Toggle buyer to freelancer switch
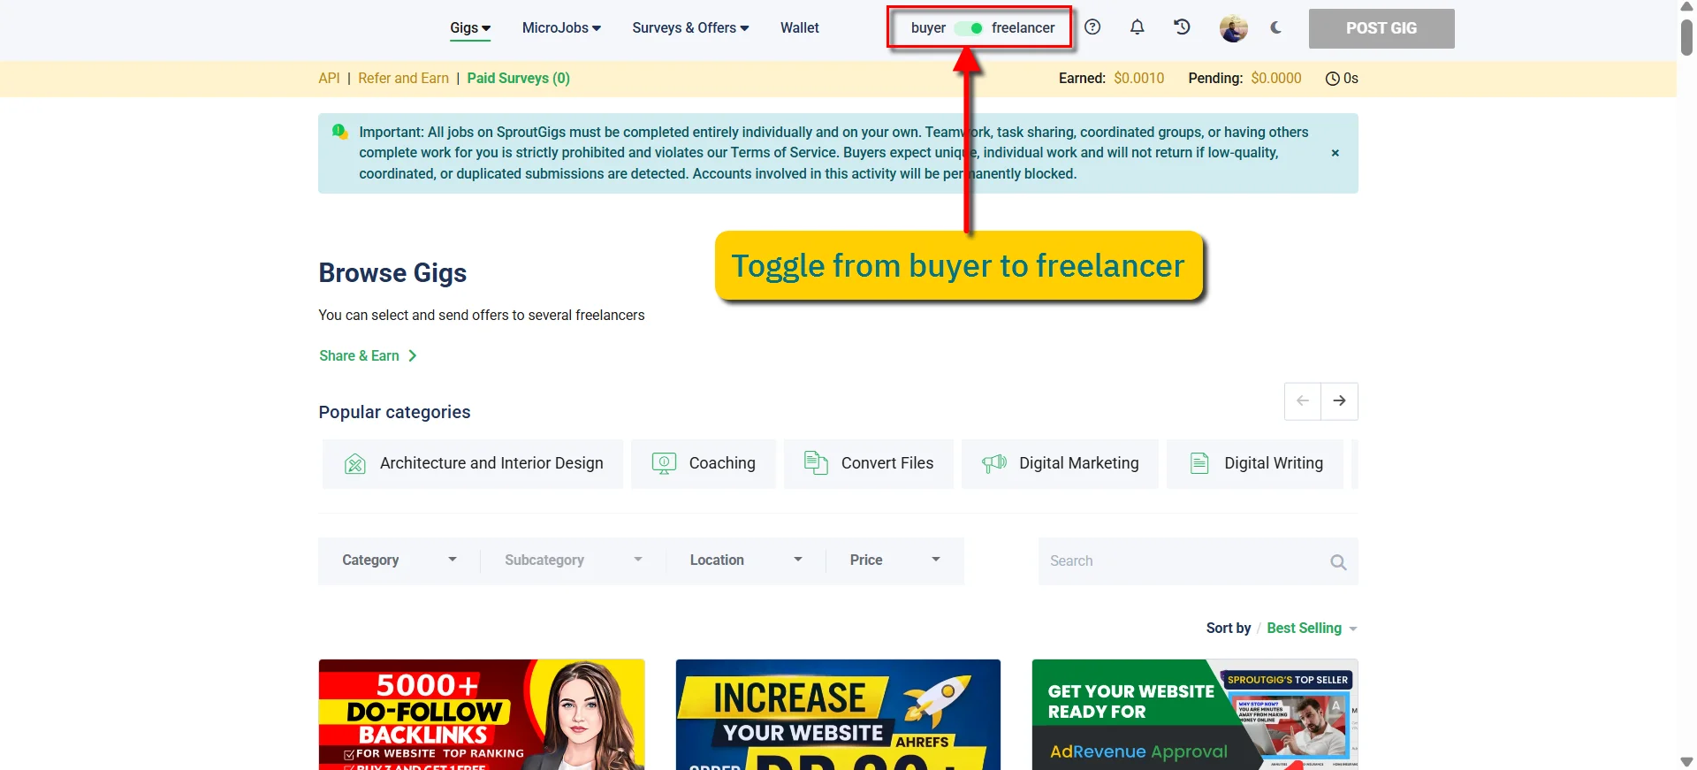 click(x=969, y=28)
